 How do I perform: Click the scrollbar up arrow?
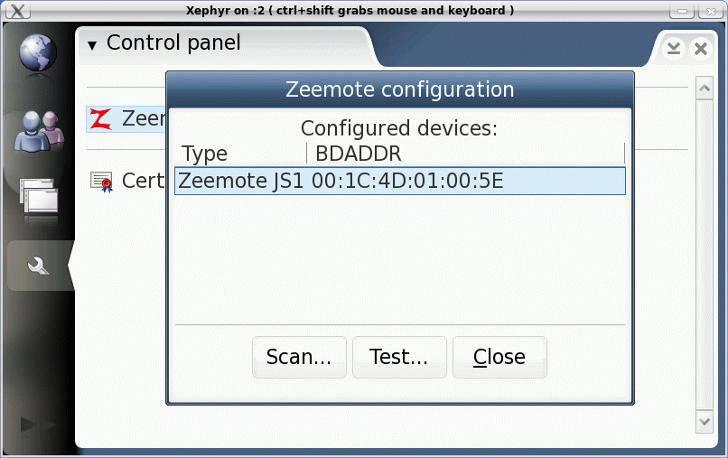point(705,88)
